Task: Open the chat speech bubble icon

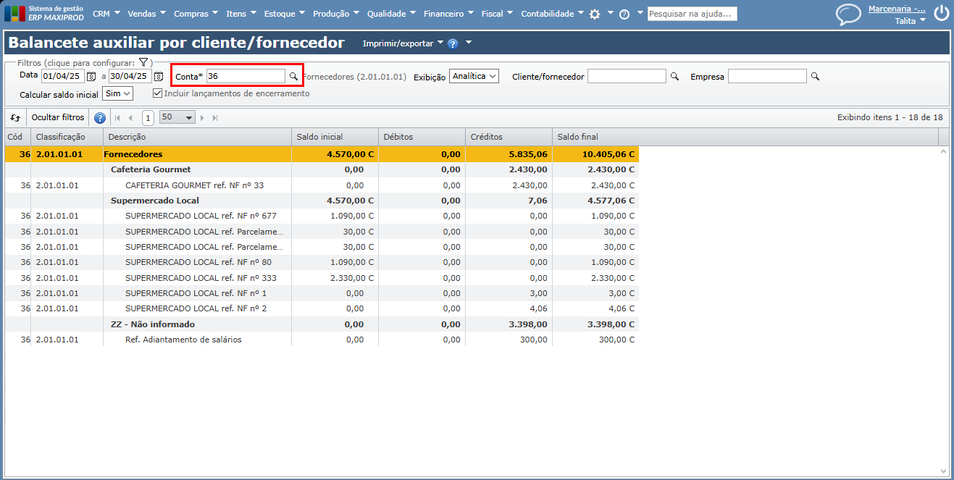Action: pyautogui.click(x=848, y=14)
